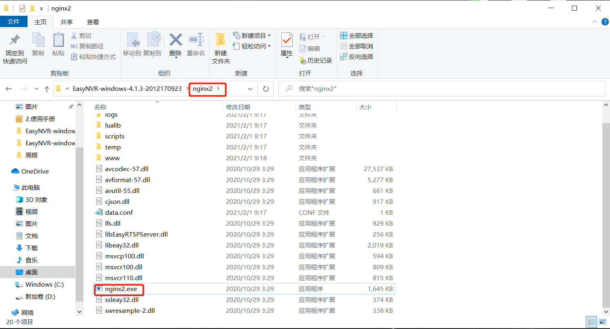Click the Paste clipboard icon
The height and width of the screenshot is (329, 610).
tap(58, 40)
